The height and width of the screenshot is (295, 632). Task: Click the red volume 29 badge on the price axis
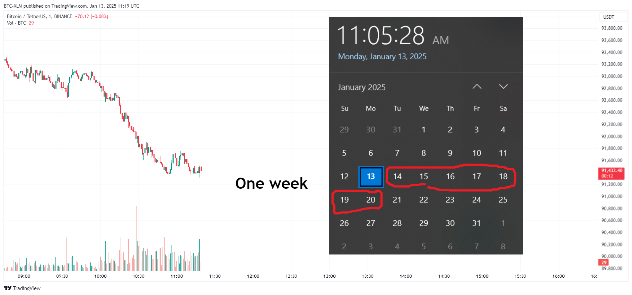604,262
